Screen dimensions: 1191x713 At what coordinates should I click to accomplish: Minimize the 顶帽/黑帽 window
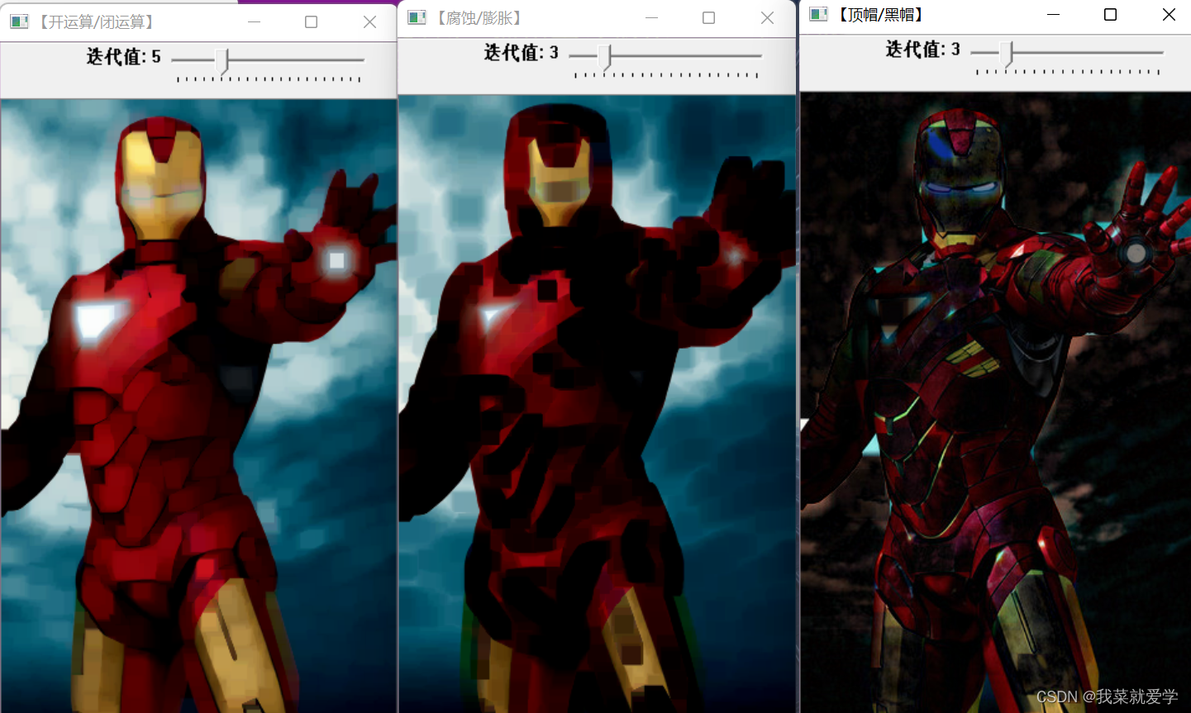coord(1053,14)
